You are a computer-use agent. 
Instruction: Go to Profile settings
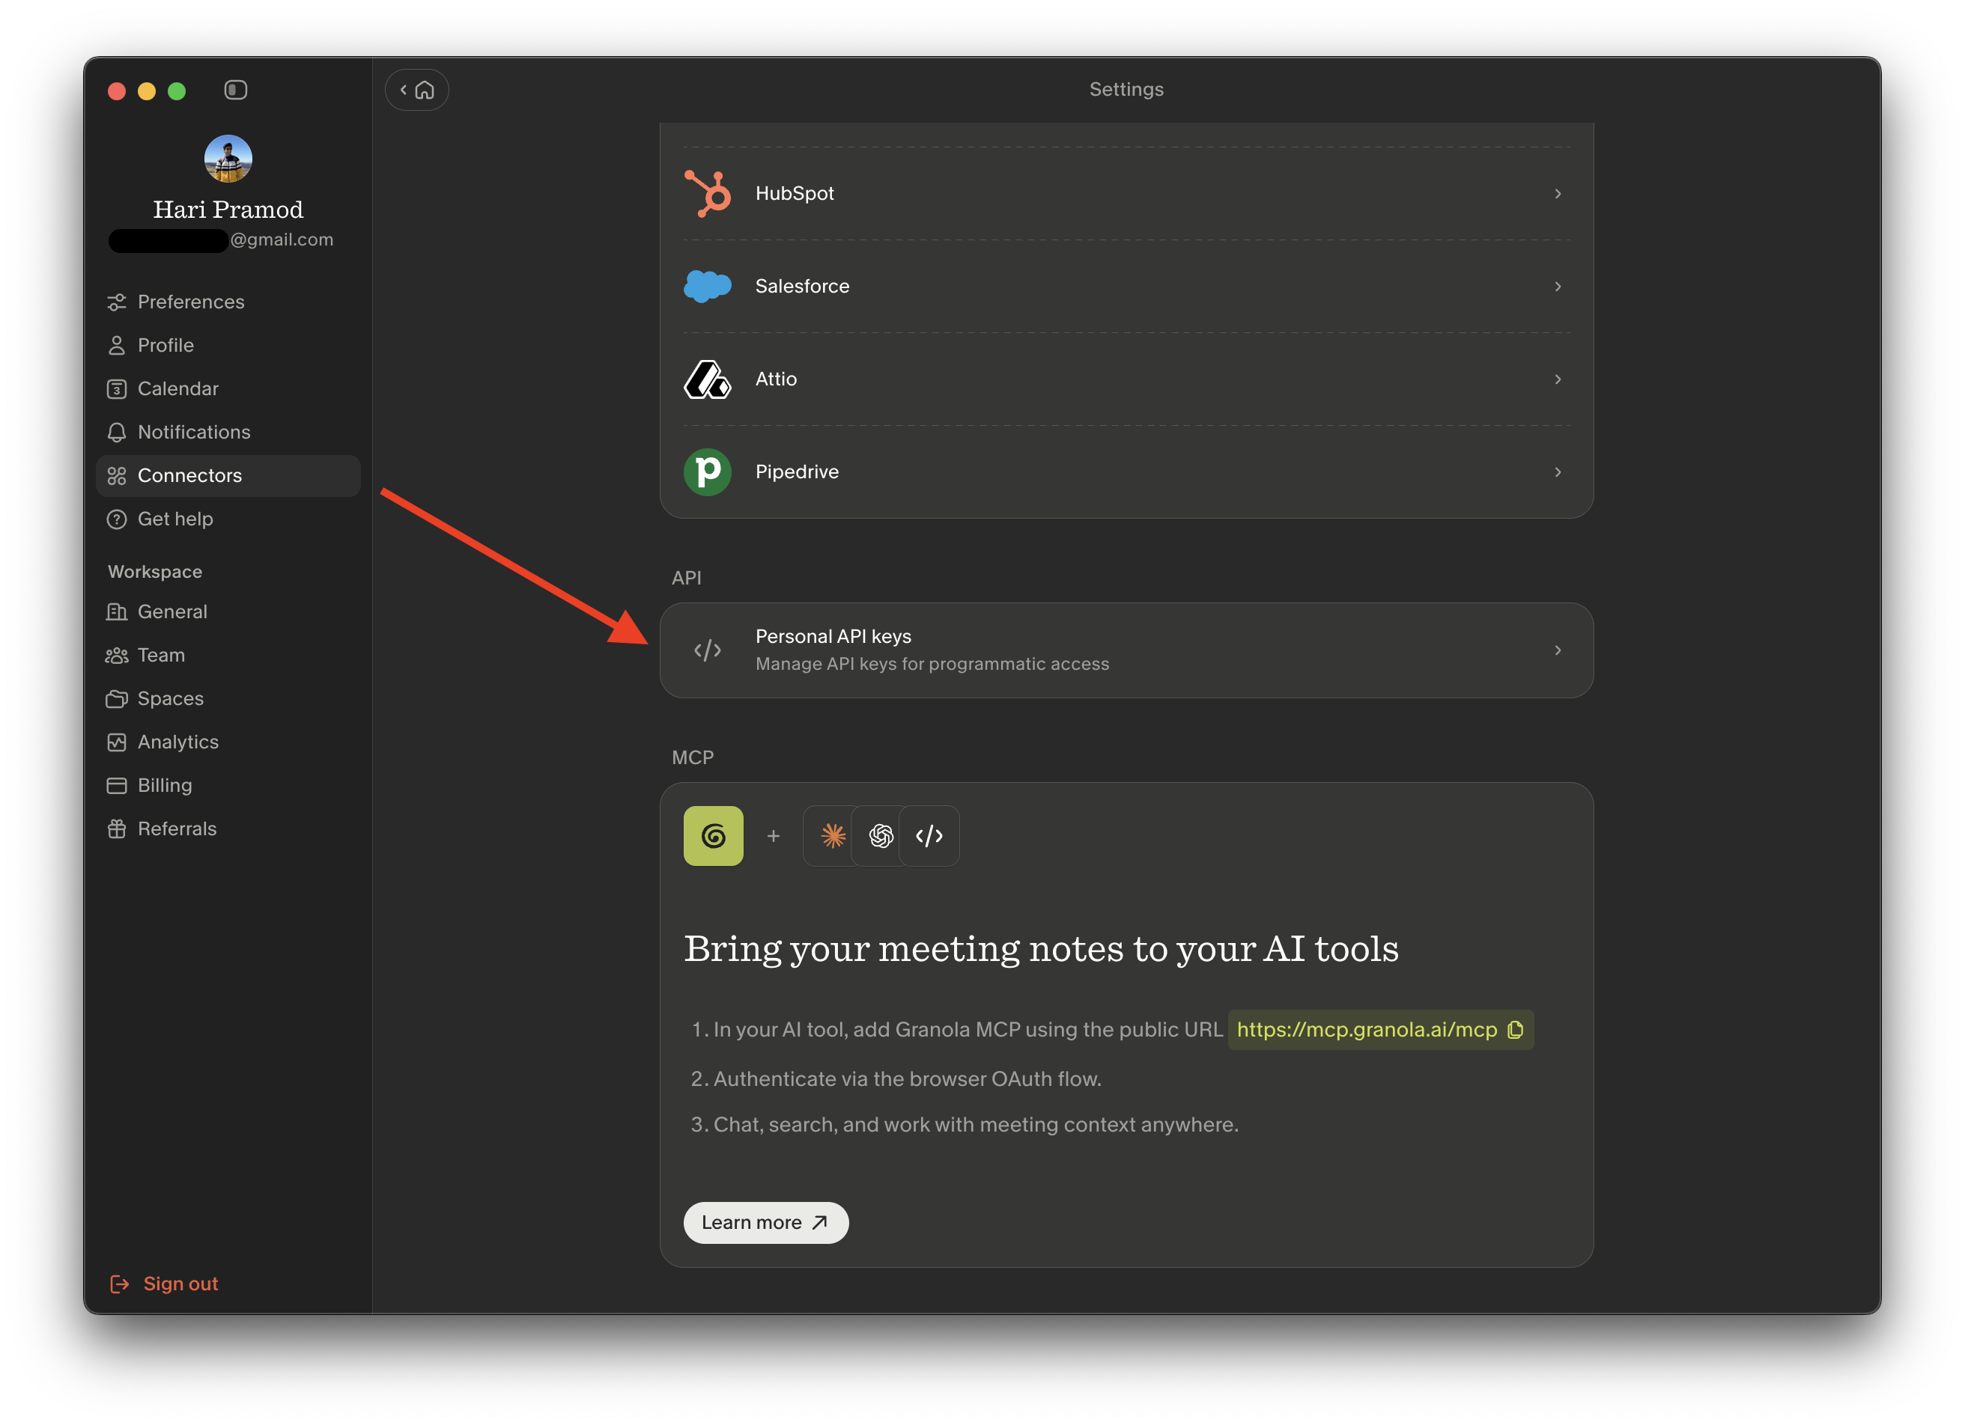pos(228,346)
